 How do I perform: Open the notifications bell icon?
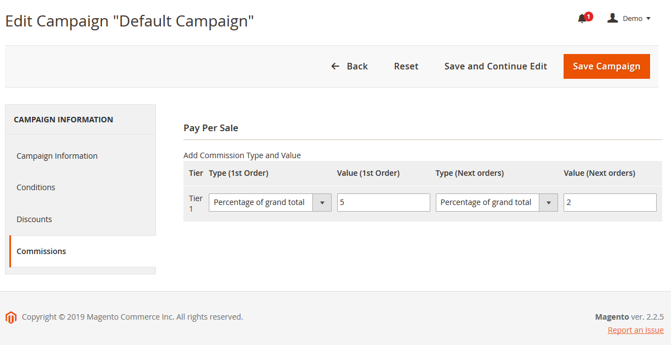[582, 19]
